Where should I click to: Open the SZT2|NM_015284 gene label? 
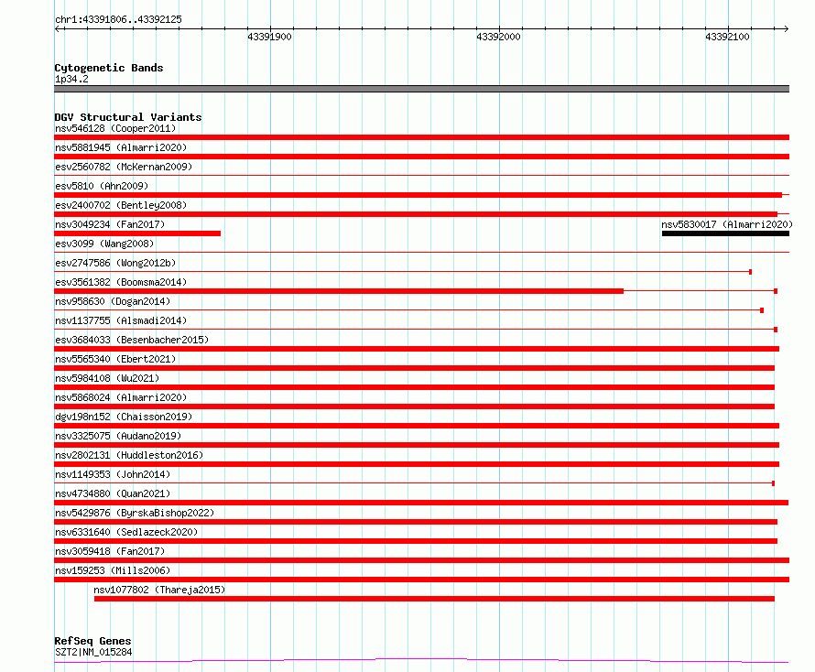click(x=93, y=652)
